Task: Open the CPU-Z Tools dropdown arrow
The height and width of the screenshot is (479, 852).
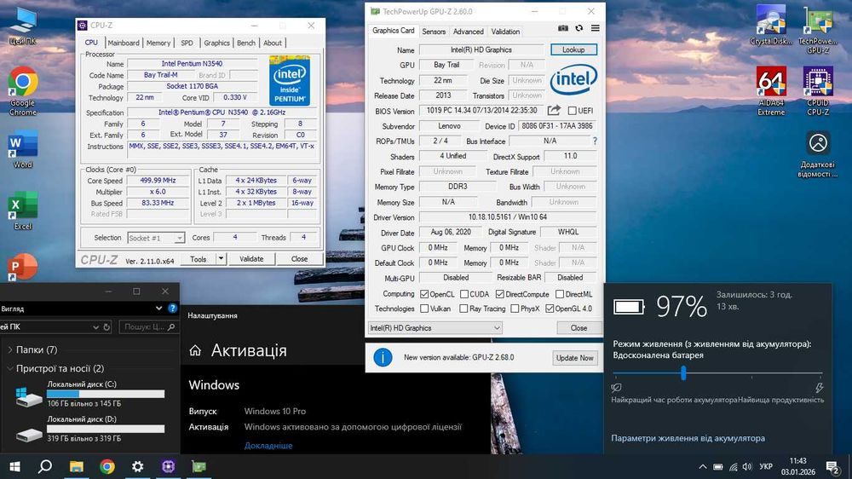Action: pyautogui.click(x=222, y=259)
